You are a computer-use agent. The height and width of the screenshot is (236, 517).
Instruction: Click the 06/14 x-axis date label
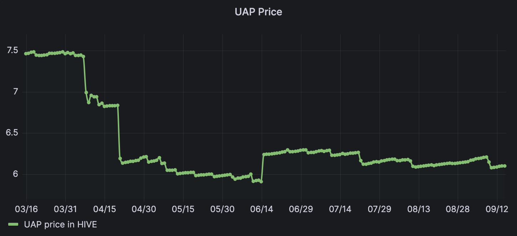(x=262, y=208)
